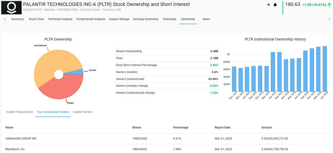Select the VANGUARD GROUP INC row name
The height and width of the screenshot is (153, 333).
pyautogui.click(x=21, y=138)
